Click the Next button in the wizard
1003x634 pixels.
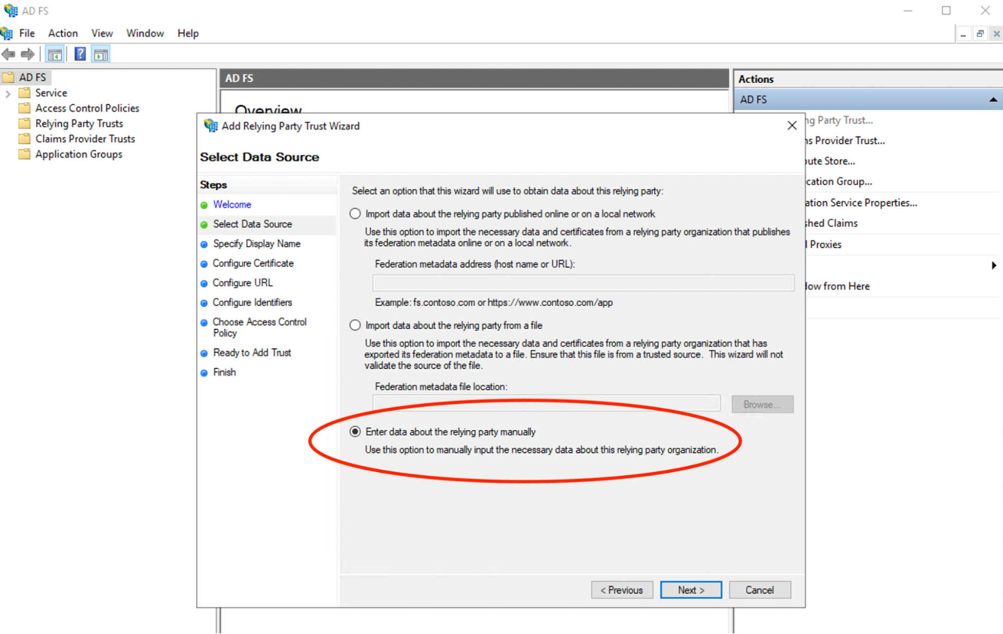pos(690,590)
